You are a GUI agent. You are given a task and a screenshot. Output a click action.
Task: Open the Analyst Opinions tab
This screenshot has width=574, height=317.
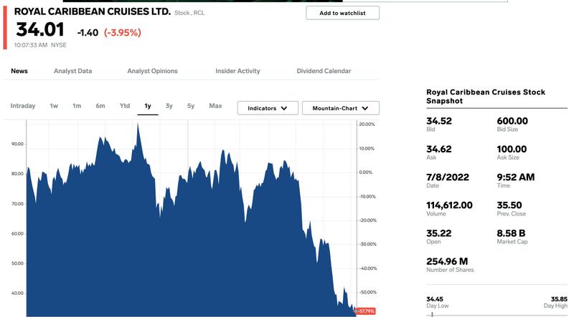click(152, 71)
